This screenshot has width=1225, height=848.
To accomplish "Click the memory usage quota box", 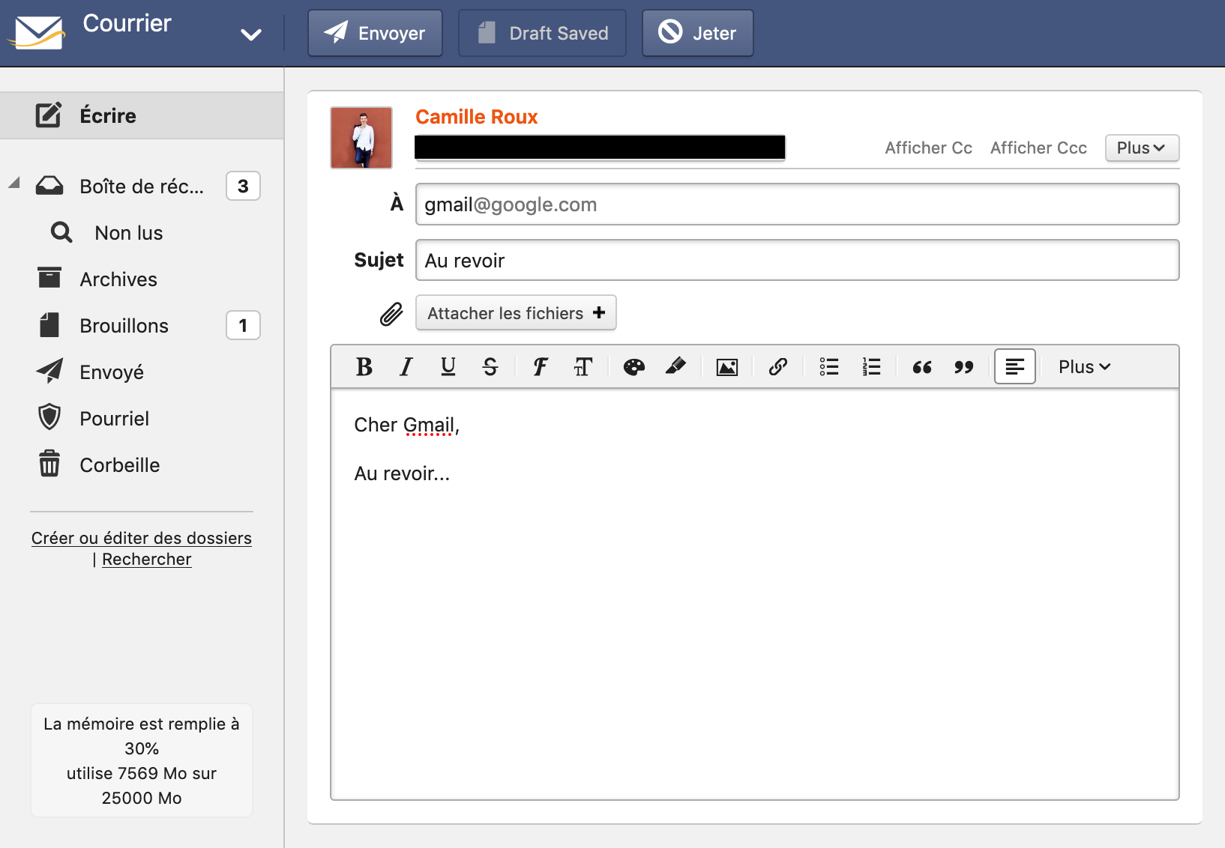I will (x=142, y=760).
